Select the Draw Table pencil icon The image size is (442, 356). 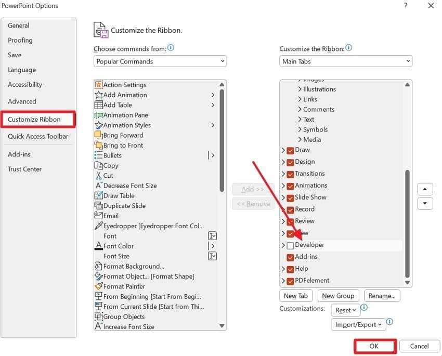(x=99, y=195)
